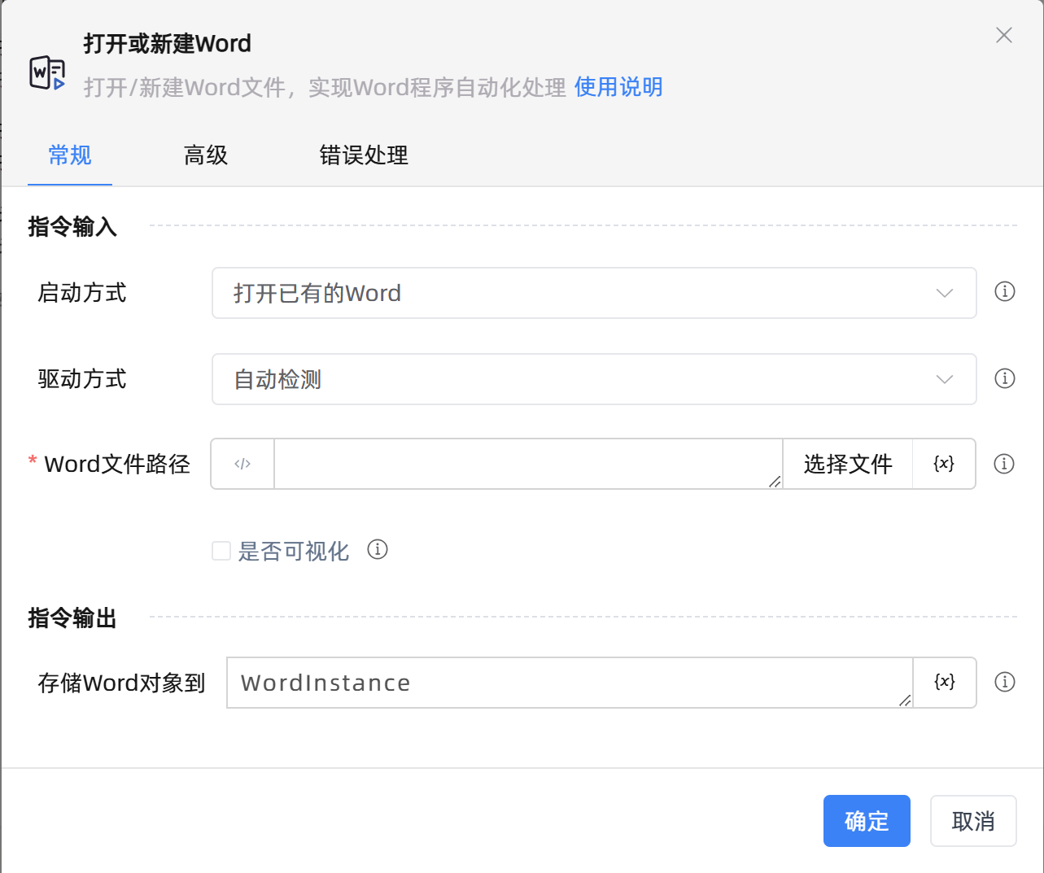The height and width of the screenshot is (873, 1044).
Task: Switch to the 常规 tab
Action: [70, 155]
